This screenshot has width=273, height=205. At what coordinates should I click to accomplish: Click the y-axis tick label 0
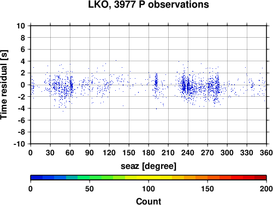(23, 85)
